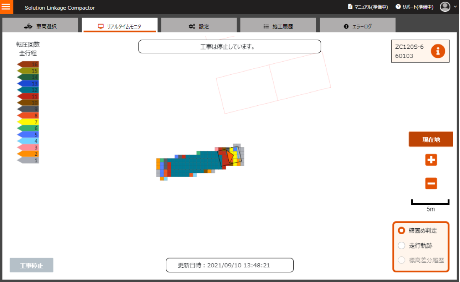Switch to the 車両選択 tab
The image size is (460, 282).
click(40, 25)
